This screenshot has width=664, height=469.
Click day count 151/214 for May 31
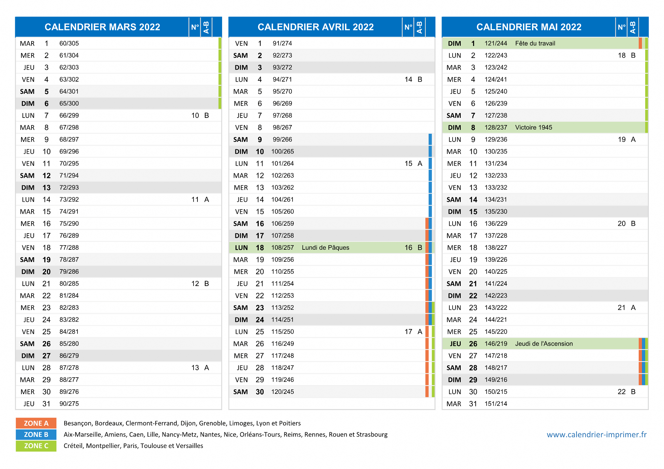(x=496, y=404)
